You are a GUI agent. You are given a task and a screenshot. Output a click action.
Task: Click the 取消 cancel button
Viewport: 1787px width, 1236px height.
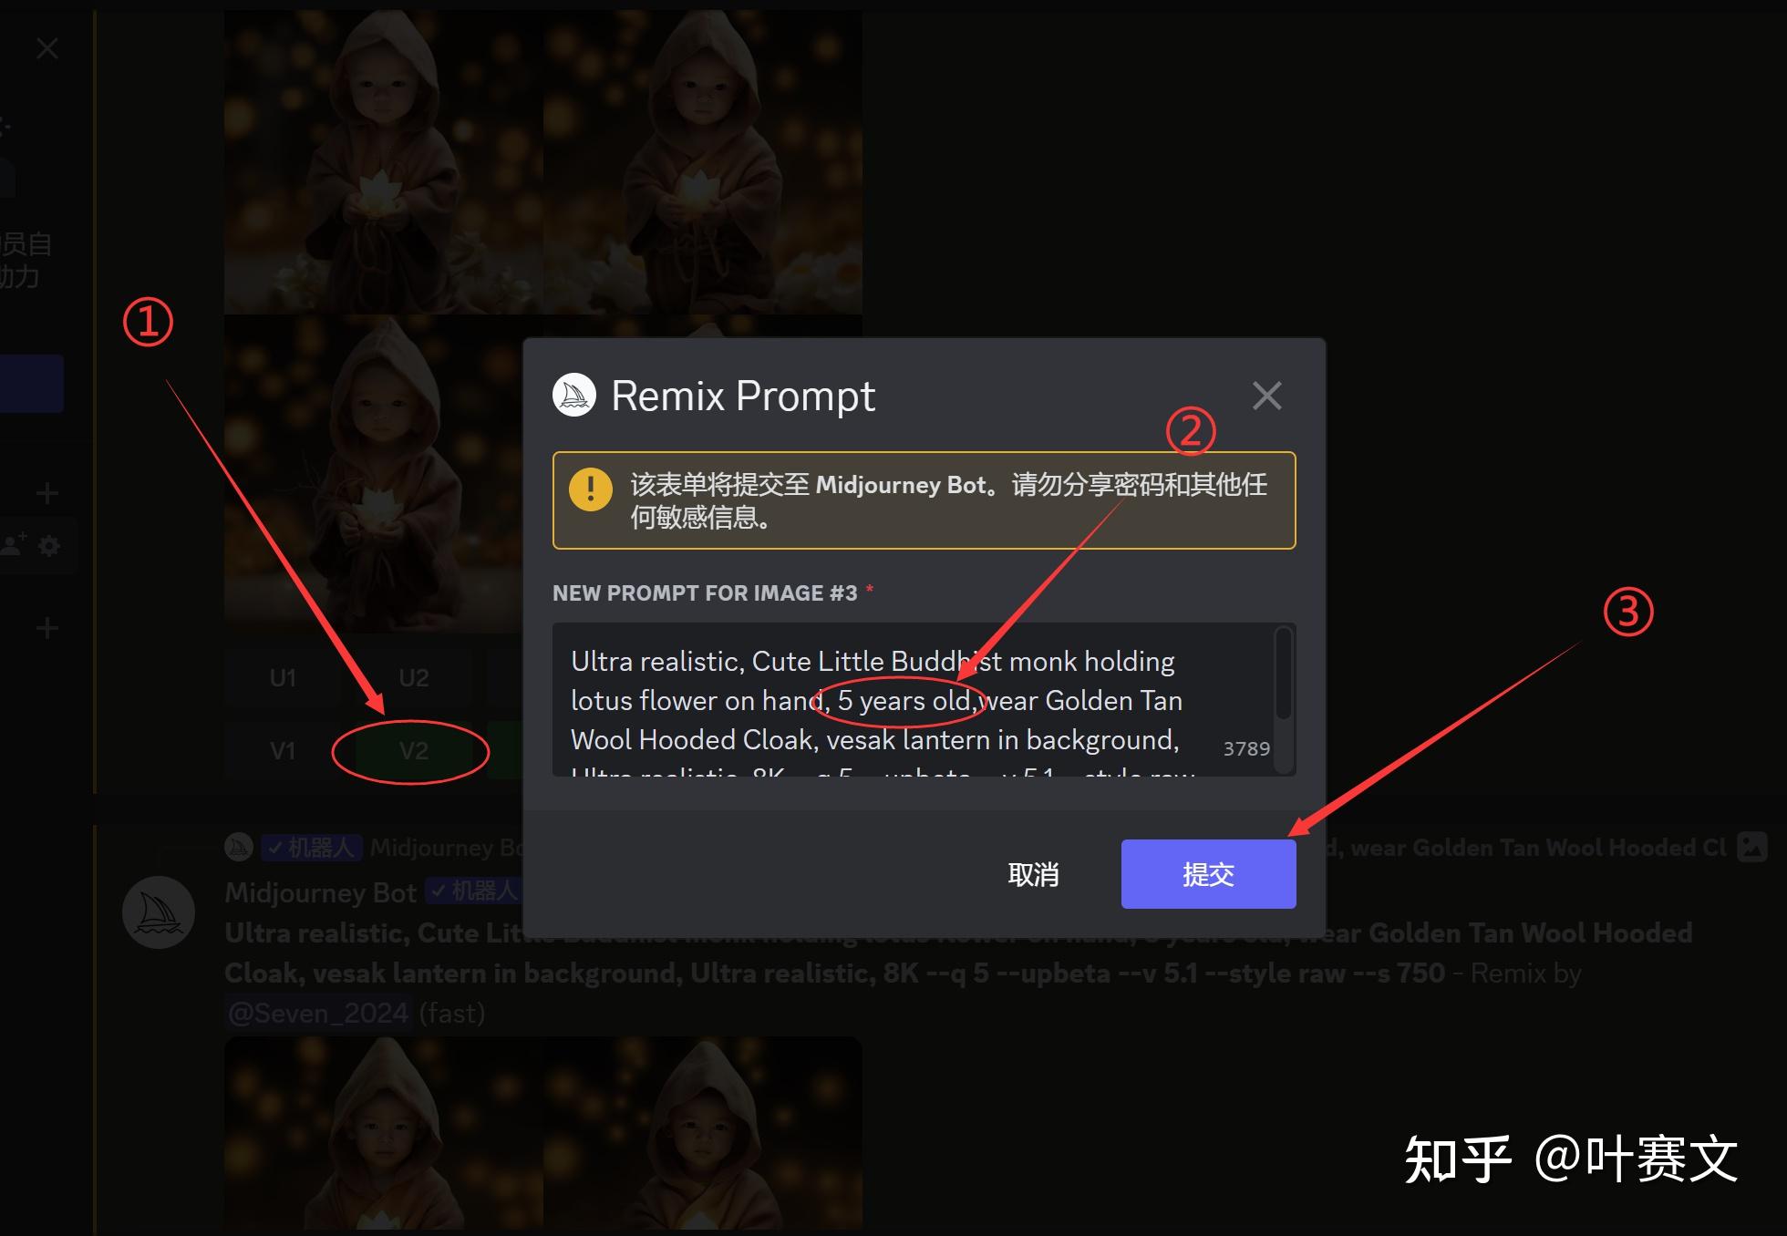pos(1033,874)
